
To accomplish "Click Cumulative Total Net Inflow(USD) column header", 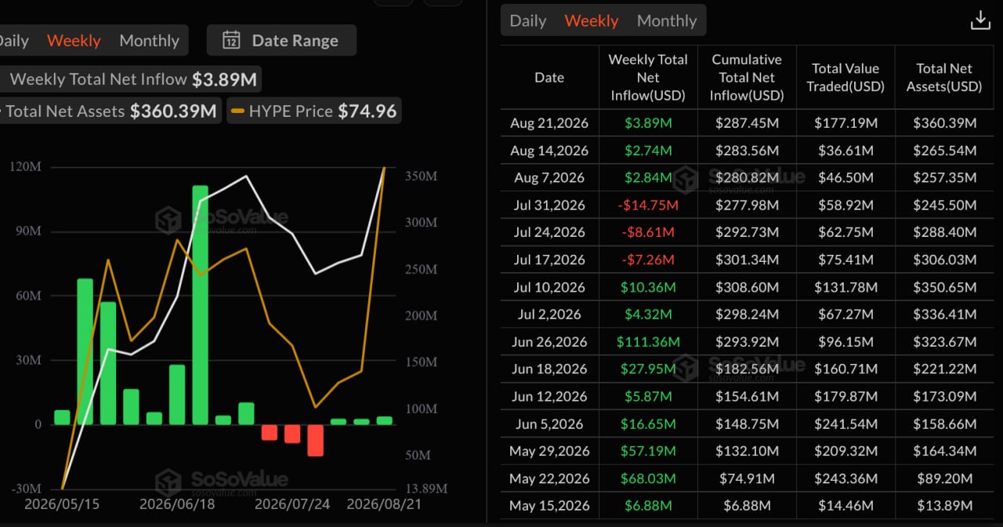I will (x=747, y=78).
